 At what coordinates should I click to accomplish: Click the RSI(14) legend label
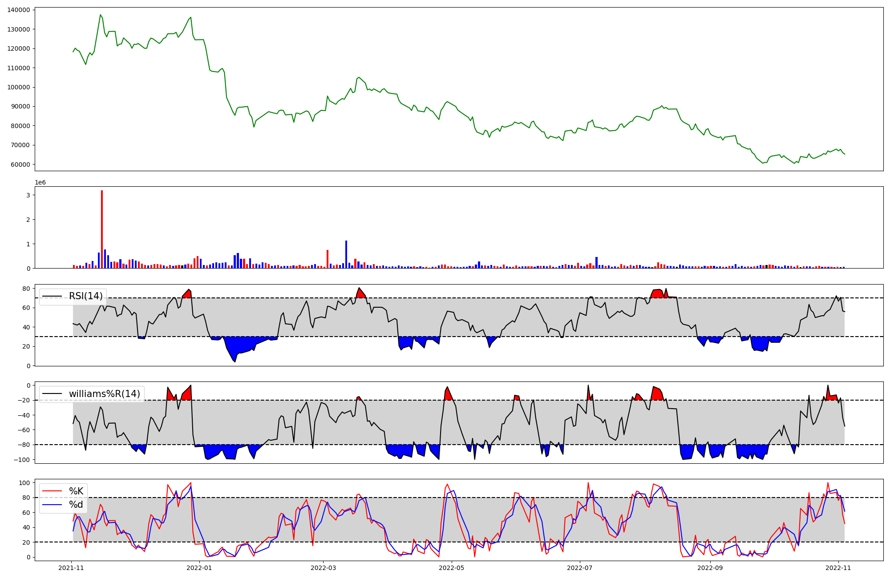coord(85,296)
